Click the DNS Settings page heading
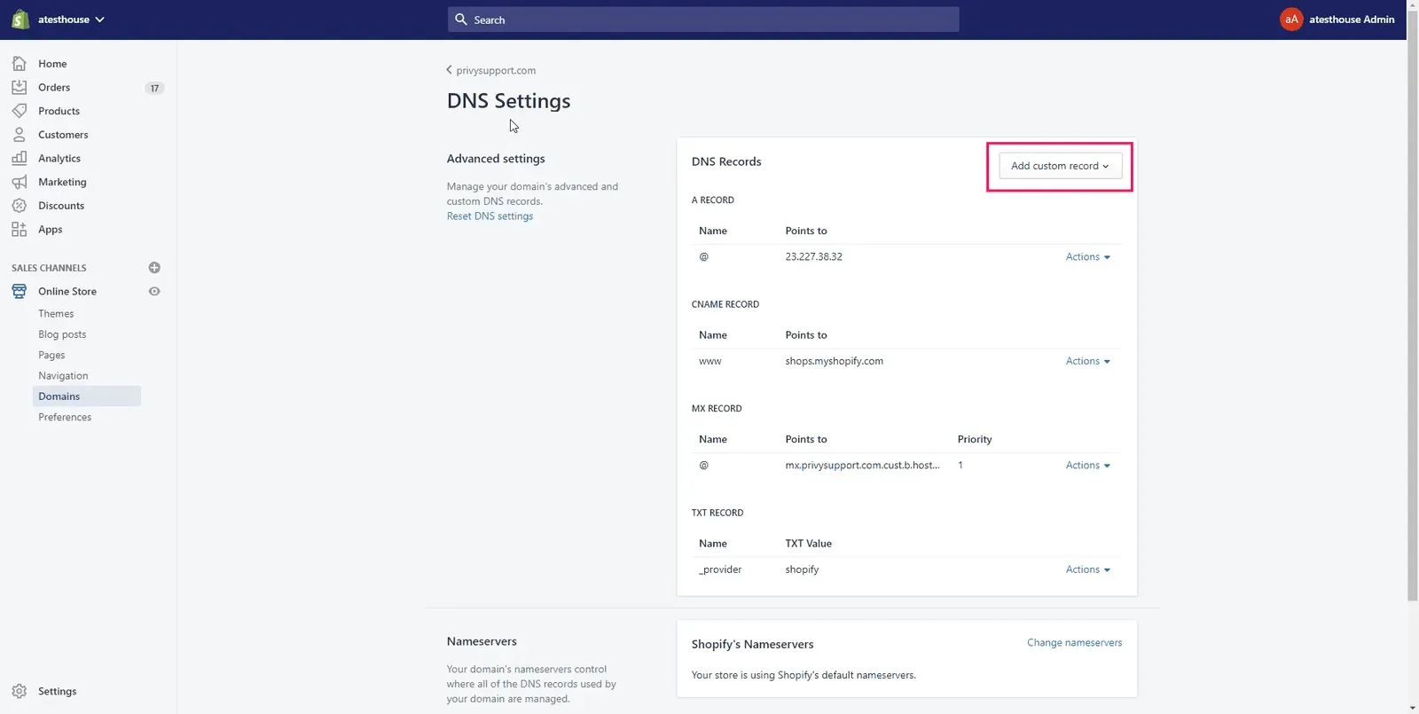 509,101
